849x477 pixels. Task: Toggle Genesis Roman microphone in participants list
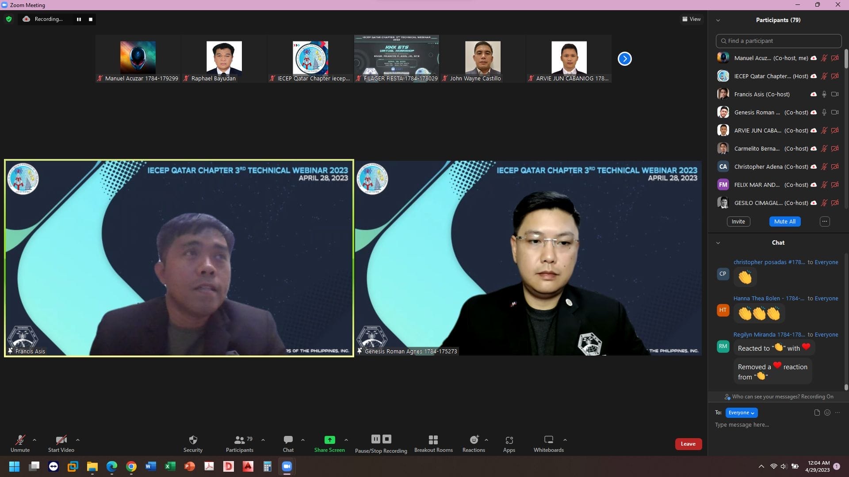click(x=824, y=112)
